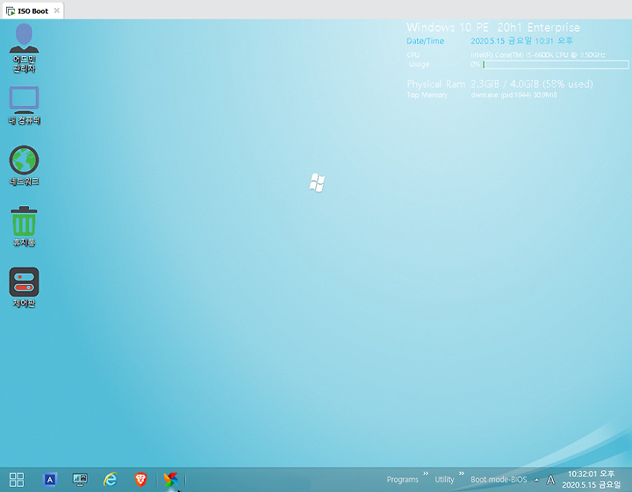Screen dimensions: 632x492
Task: Click the Boot mode-BIOS toolbar label
Action: [x=499, y=480]
